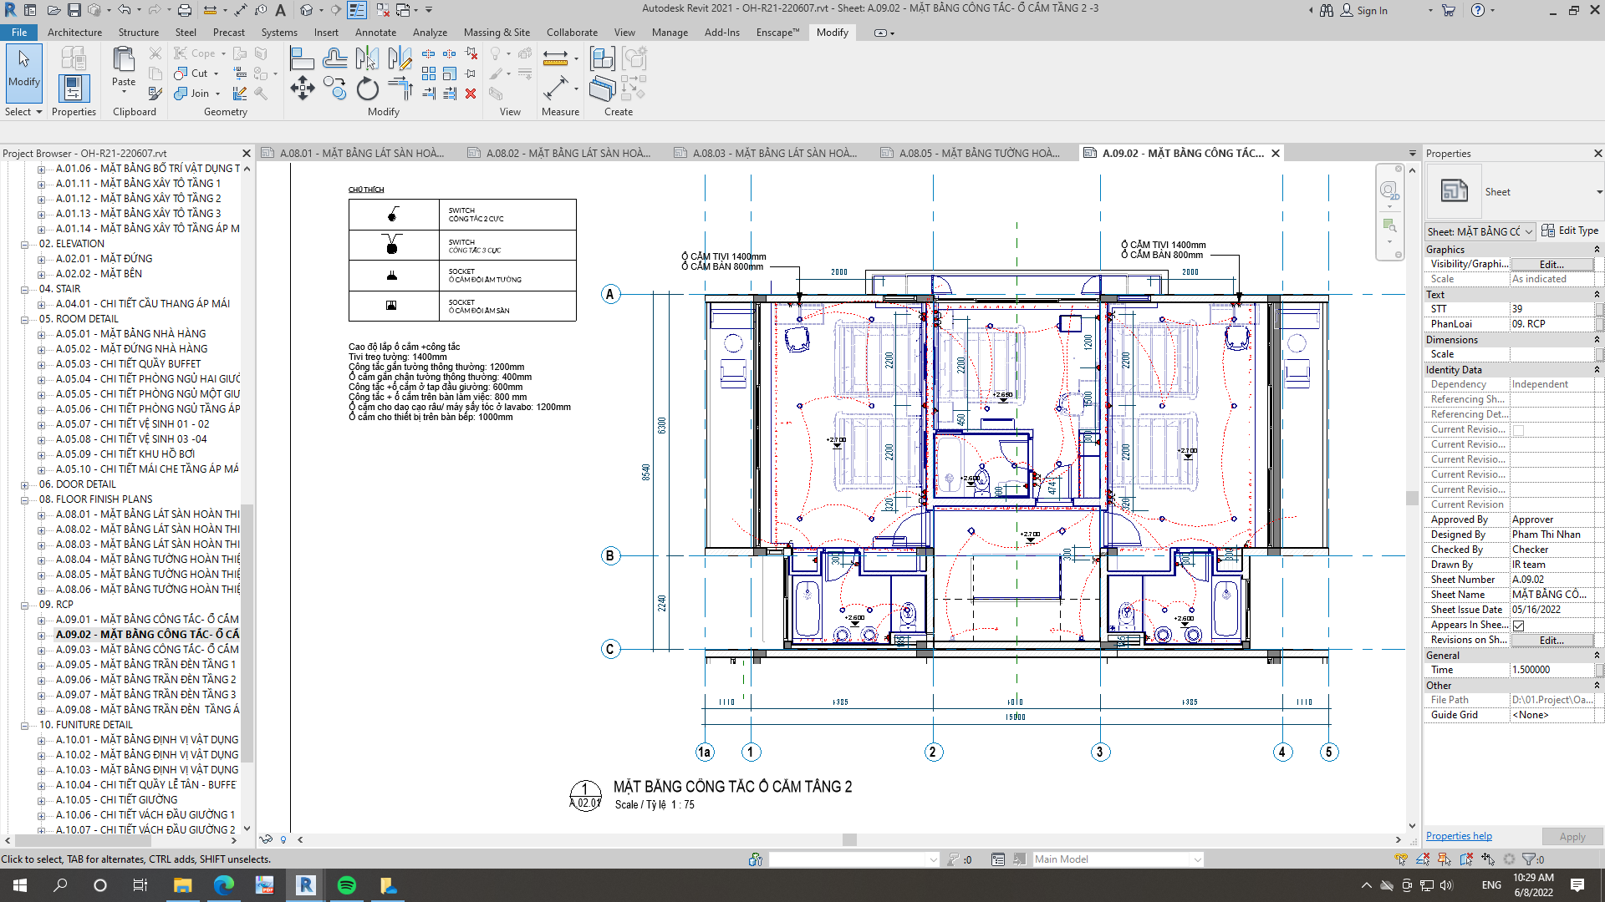Click the Sheet Number value field

coord(1551,580)
